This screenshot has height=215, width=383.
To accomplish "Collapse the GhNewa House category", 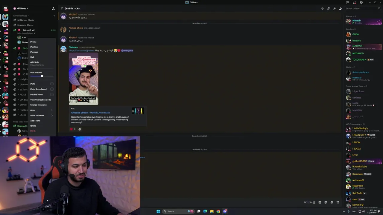I will [21, 16].
